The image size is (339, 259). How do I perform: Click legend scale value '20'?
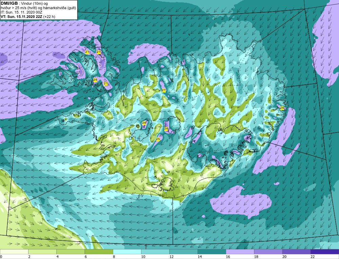pyautogui.click(x=284, y=257)
